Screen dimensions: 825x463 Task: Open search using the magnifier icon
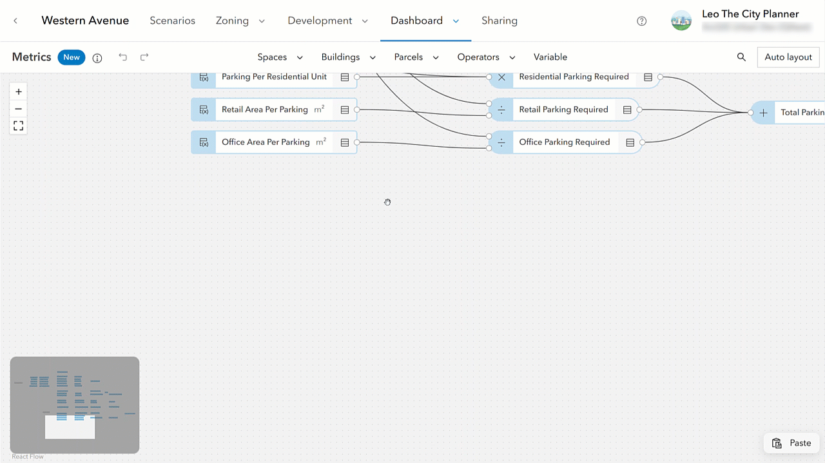pos(741,57)
